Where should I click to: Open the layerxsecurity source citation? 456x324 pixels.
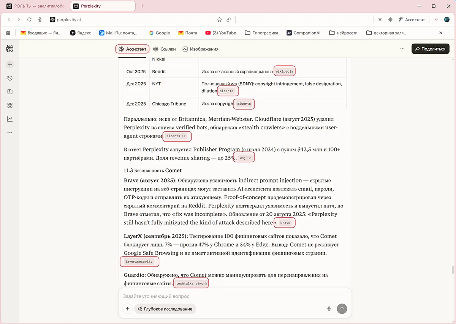point(139,261)
